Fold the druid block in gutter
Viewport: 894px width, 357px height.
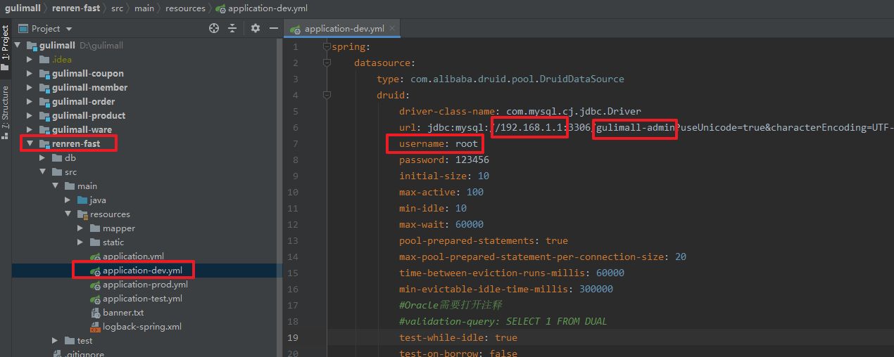(327, 95)
